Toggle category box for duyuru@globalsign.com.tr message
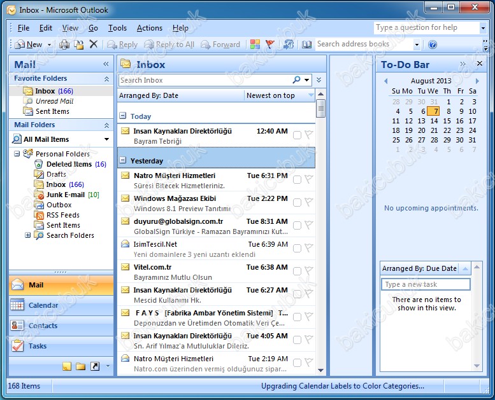This screenshot has height=400, width=495. tap(297, 225)
